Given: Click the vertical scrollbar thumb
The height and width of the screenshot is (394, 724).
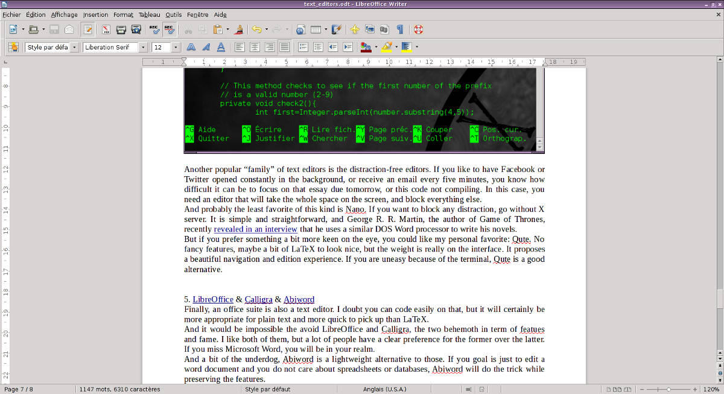Looking at the screenshot, I should click(x=719, y=298).
